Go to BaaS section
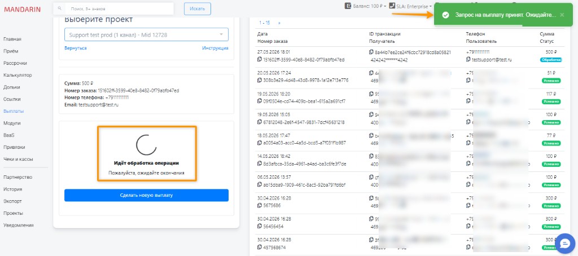The image size is (578, 256). pyautogui.click(x=9, y=135)
